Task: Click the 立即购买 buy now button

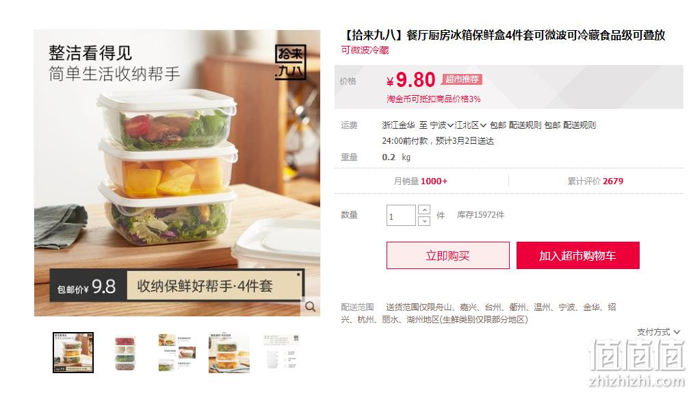Action: pyautogui.click(x=447, y=255)
